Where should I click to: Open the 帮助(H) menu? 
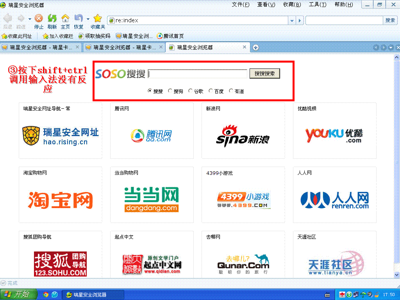point(344,5)
